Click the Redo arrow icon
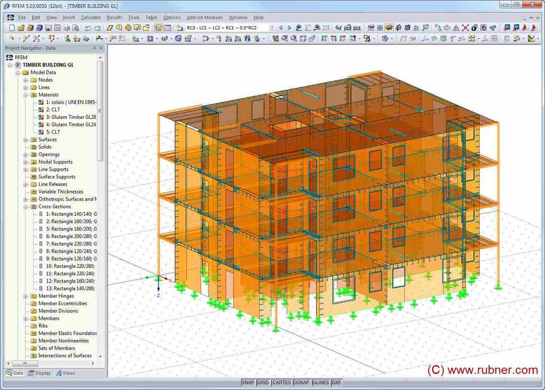Screen dimensions: 545x390 (x=97, y=28)
